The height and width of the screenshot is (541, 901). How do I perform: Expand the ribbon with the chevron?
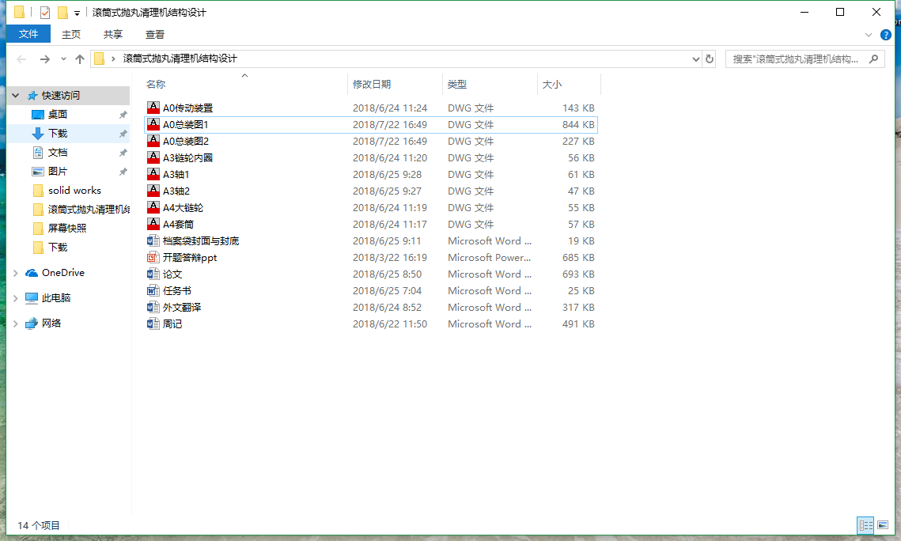point(869,35)
